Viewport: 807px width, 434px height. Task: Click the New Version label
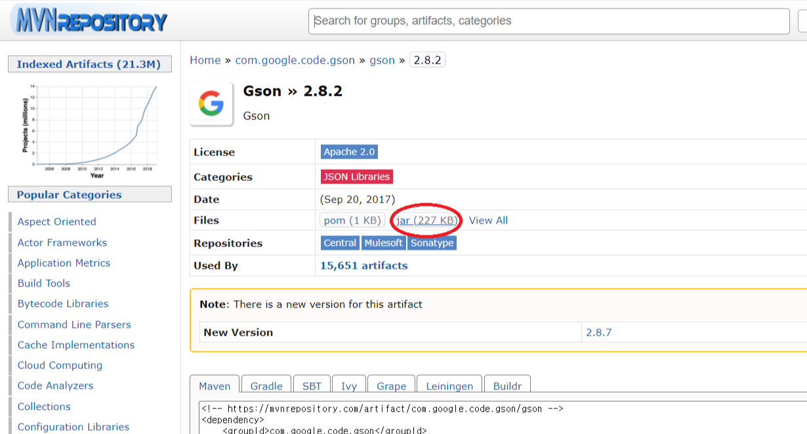click(x=238, y=332)
